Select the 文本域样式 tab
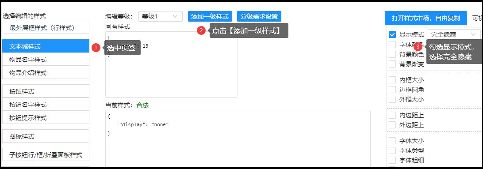Viewport: 483px width, 169px height. click(x=46, y=46)
